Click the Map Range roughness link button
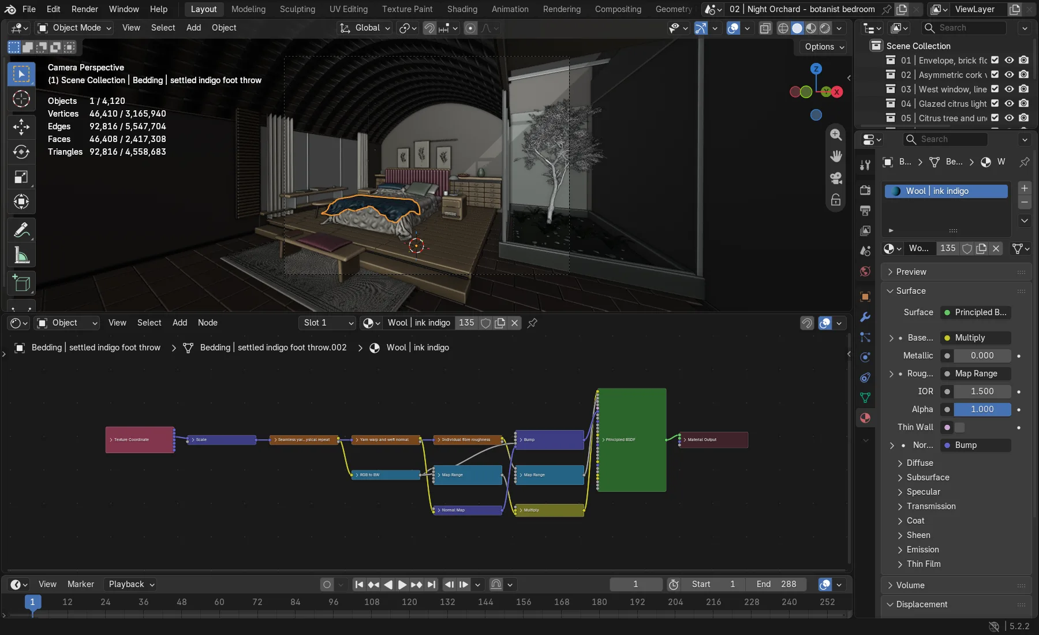Image resolution: width=1039 pixels, height=635 pixels. tap(976, 373)
